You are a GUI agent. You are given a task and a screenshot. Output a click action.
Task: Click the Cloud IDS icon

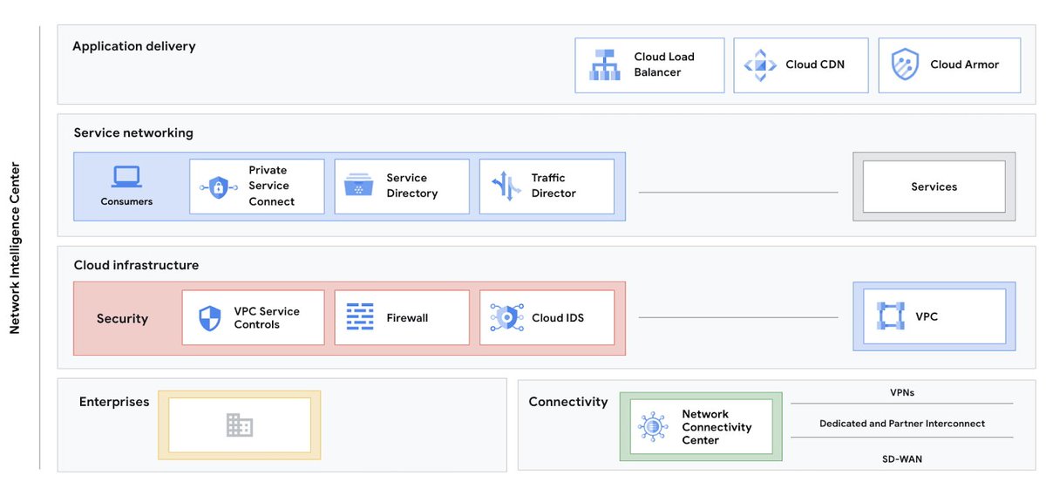[x=506, y=317]
